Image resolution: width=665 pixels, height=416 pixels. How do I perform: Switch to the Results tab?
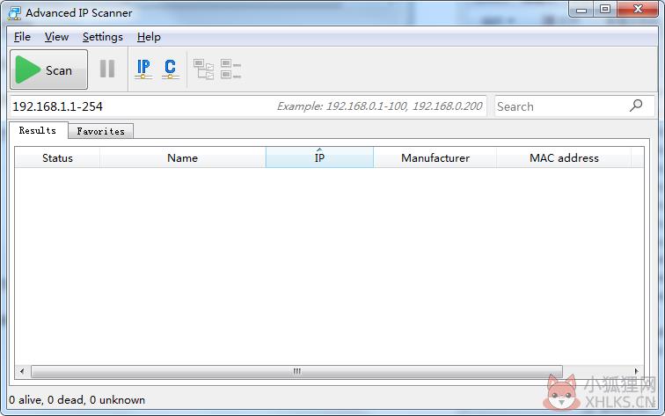[38, 130]
